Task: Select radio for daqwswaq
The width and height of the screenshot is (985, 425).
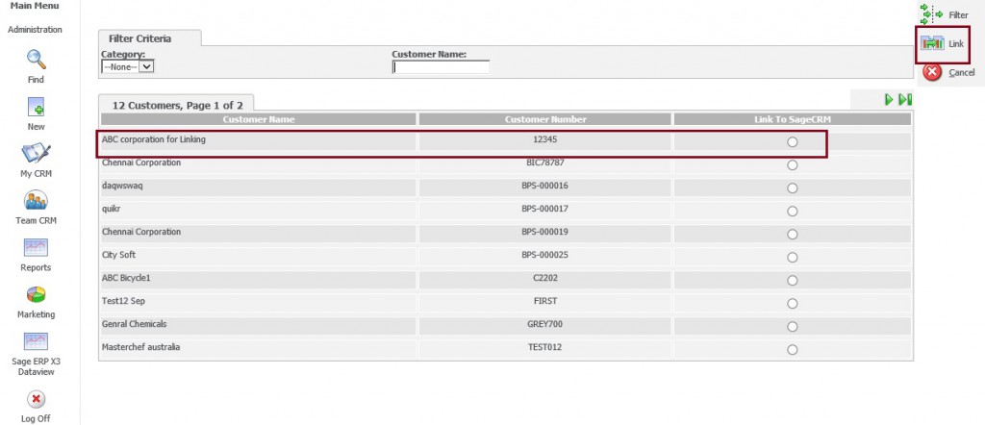Action: point(793,188)
